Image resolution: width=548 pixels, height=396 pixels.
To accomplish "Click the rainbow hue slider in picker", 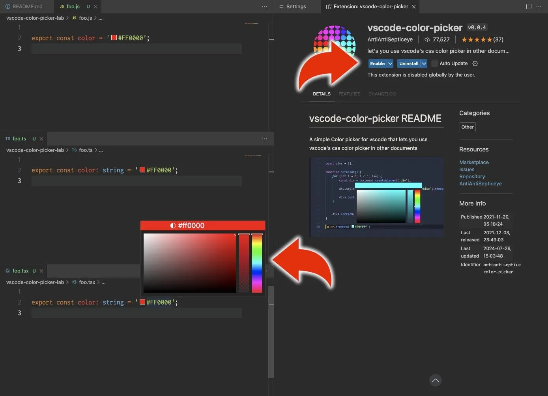I will coord(257,263).
